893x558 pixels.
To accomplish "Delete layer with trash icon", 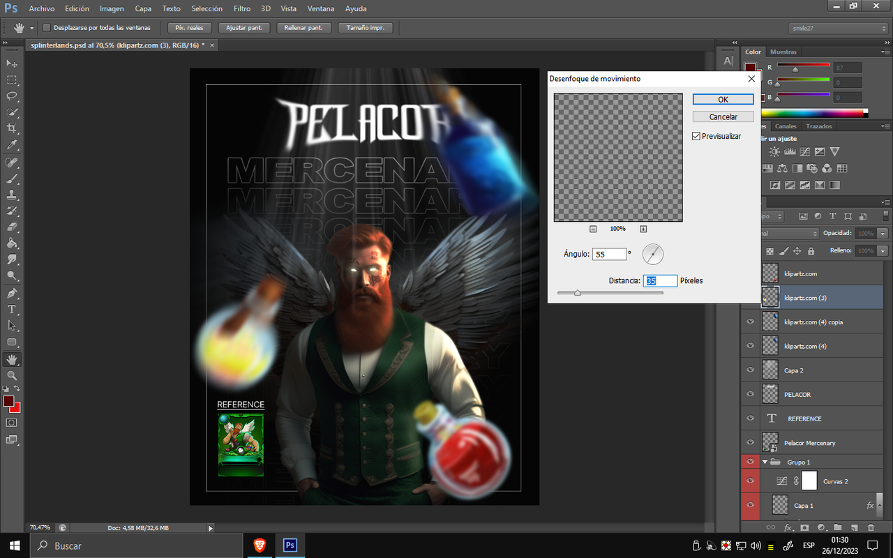I will [x=871, y=527].
